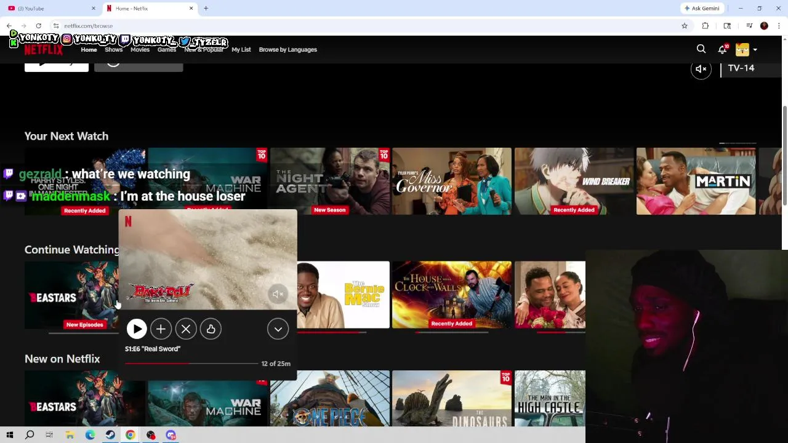Open Netflix notifications bell
The height and width of the screenshot is (443, 788).
pos(723,49)
